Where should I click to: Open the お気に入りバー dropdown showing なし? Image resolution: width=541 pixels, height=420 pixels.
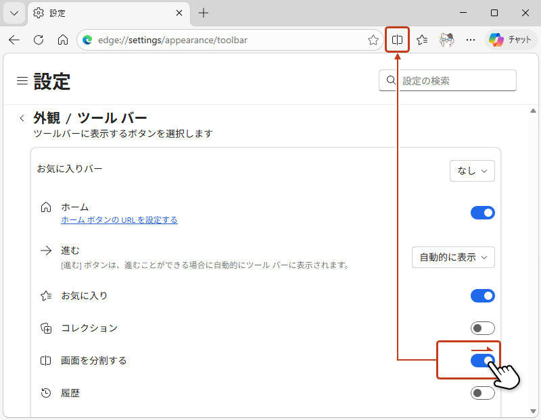click(472, 171)
